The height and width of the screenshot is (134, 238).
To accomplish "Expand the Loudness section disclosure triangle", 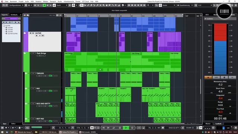I will tap(205, 19).
